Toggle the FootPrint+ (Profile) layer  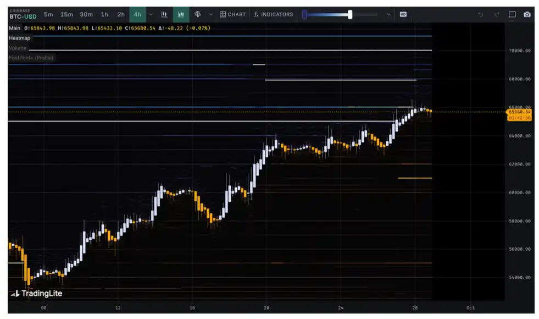tap(31, 58)
